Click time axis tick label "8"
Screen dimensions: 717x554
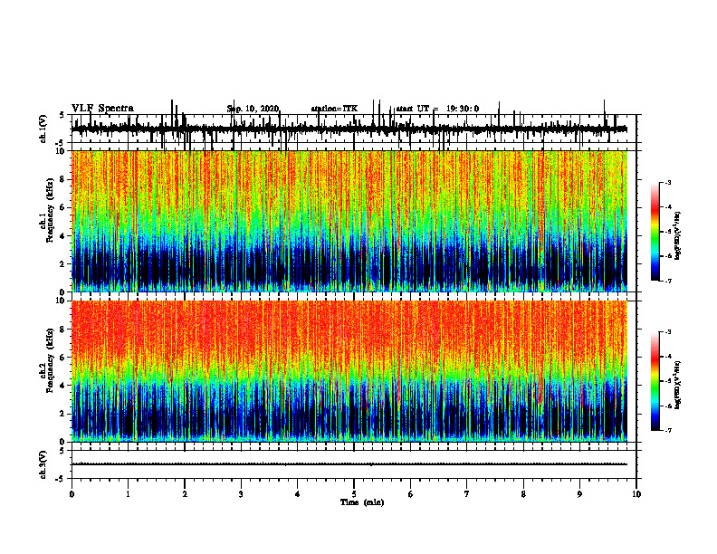[x=523, y=494]
